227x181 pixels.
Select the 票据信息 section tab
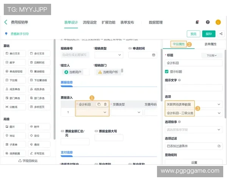pyautogui.click(x=67, y=82)
